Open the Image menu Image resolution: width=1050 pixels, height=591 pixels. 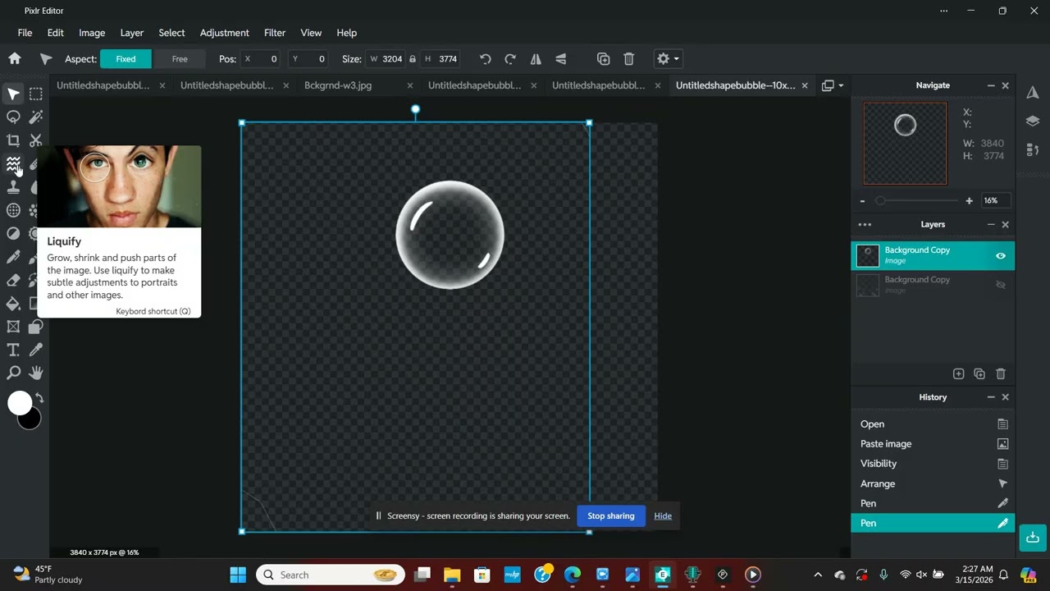click(92, 33)
